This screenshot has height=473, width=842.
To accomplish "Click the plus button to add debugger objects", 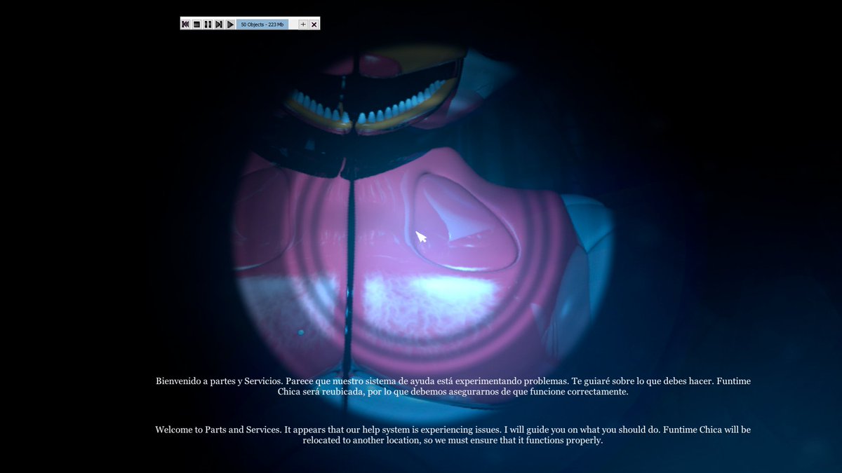I will (303, 24).
